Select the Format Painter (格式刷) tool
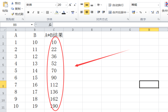The width and height of the screenshot is (168, 112). [13, 14]
